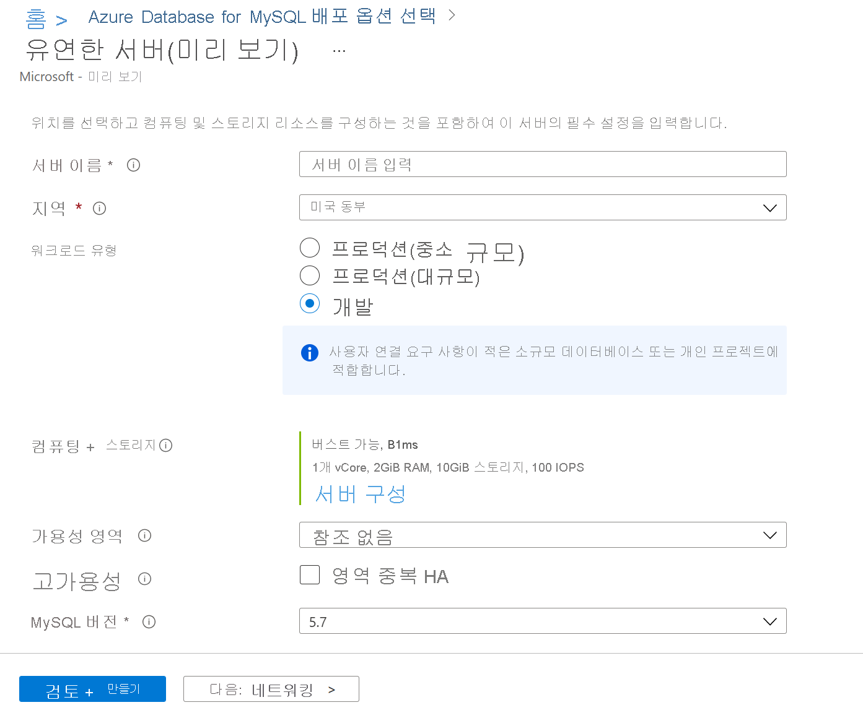Click the 서버 구성 link
Image resolution: width=863 pixels, height=718 pixels.
pyautogui.click(x=360, y=494)
